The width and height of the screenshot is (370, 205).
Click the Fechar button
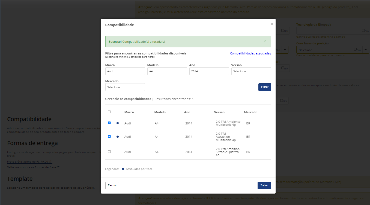tap(112, 185)
